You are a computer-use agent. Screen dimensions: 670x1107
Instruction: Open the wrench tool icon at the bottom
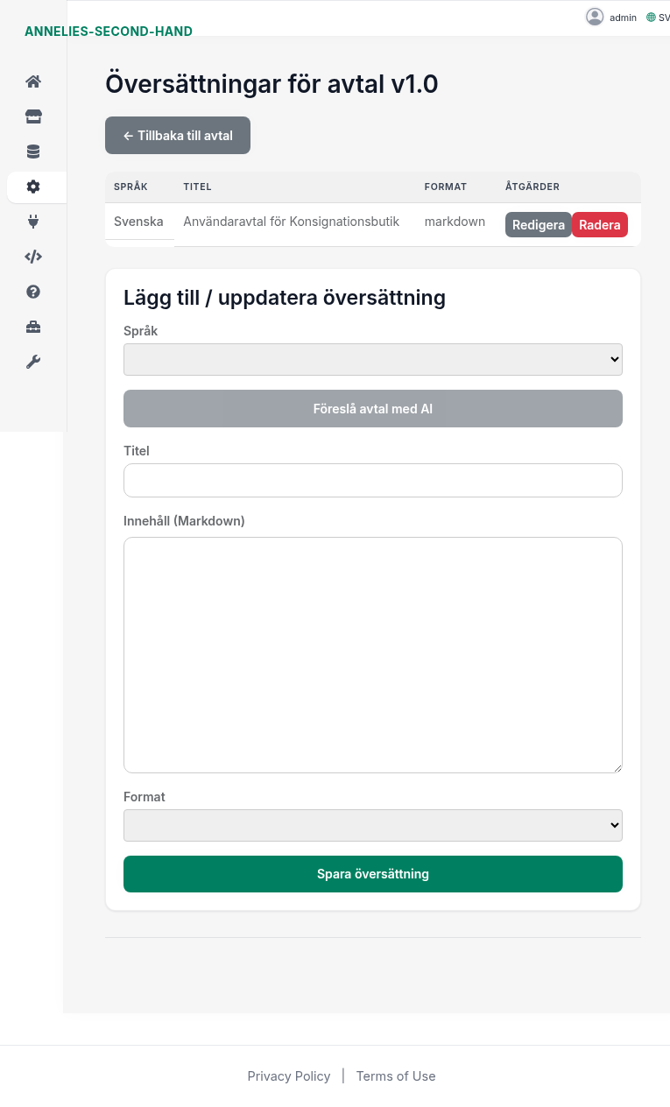tap(32, 362)
